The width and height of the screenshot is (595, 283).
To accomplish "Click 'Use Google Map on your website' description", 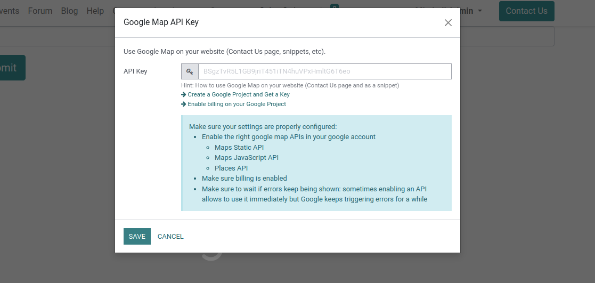I will pyautogui.click(x=225, y=52).
